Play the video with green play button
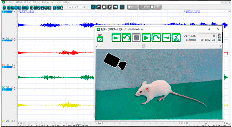This screenshot has width=232, height=127. (146, 38)
